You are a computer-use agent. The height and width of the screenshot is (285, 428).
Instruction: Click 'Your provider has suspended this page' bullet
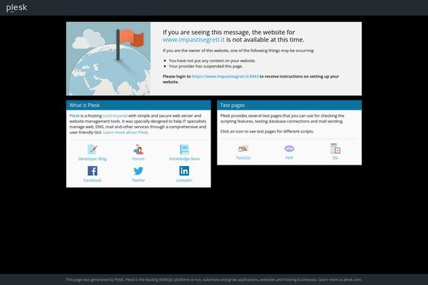click(205, 66)
